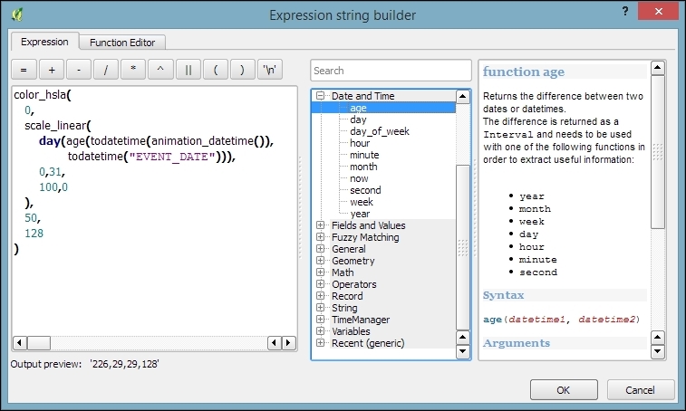
Task: Click expression editor right scroll arrow
Action: [x=288, y=343]
